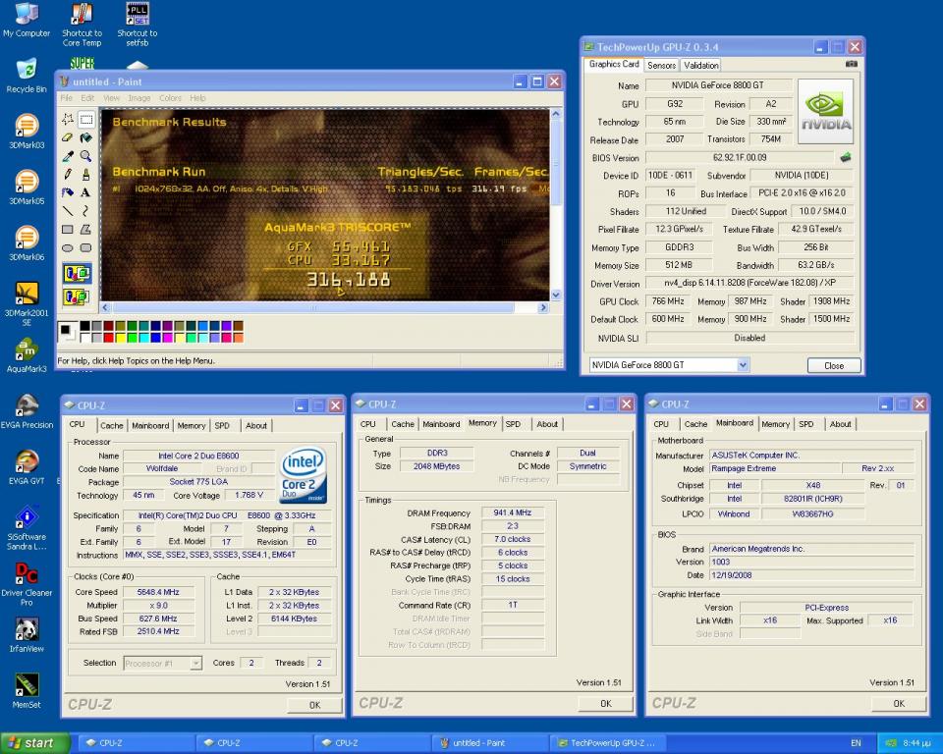Click OK in the CPU-Z Memory window
Screen dimensions: 943x754
(x=606, y=704)
